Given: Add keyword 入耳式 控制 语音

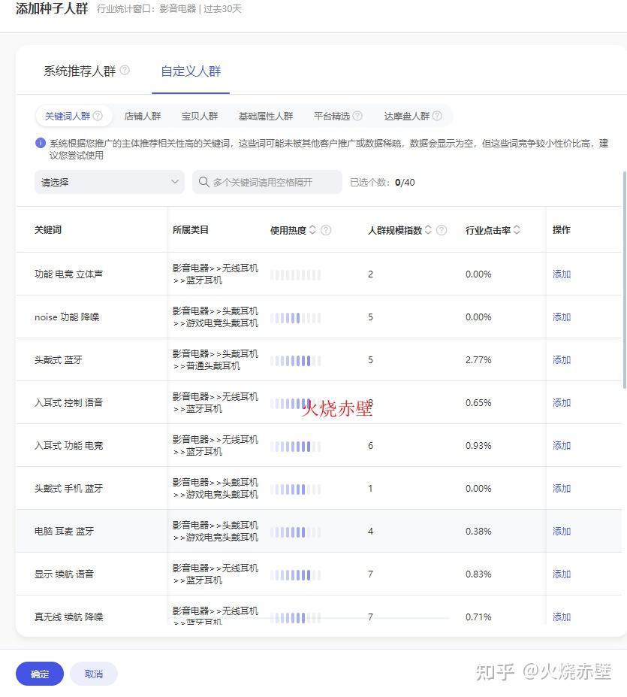Looking at the screenshot, I should (562, 403).
